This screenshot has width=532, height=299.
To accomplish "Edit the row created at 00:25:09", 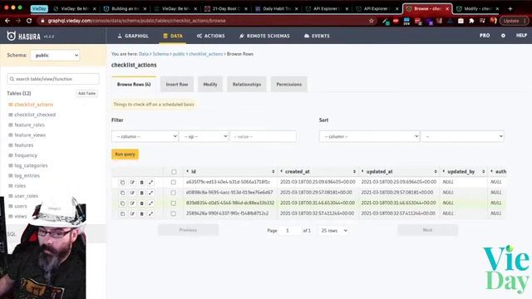I will click(x=132, y=183).
